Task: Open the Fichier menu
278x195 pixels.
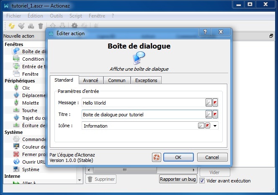Action: click(13, 15)
